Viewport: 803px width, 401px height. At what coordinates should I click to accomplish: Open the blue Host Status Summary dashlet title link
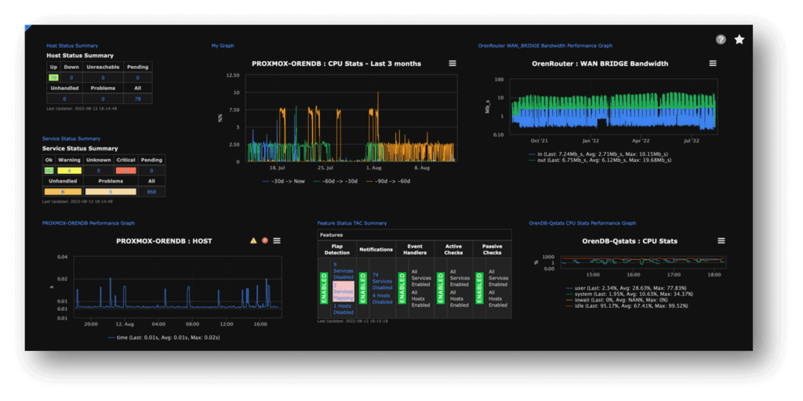click(72, 45)
